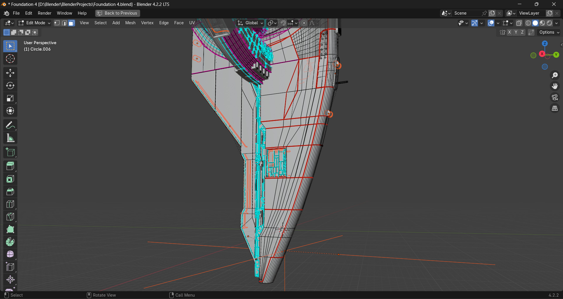The height and width of the screenshot is (299, 563).
Task: Choose the Move tool
Action: [10, 73]
